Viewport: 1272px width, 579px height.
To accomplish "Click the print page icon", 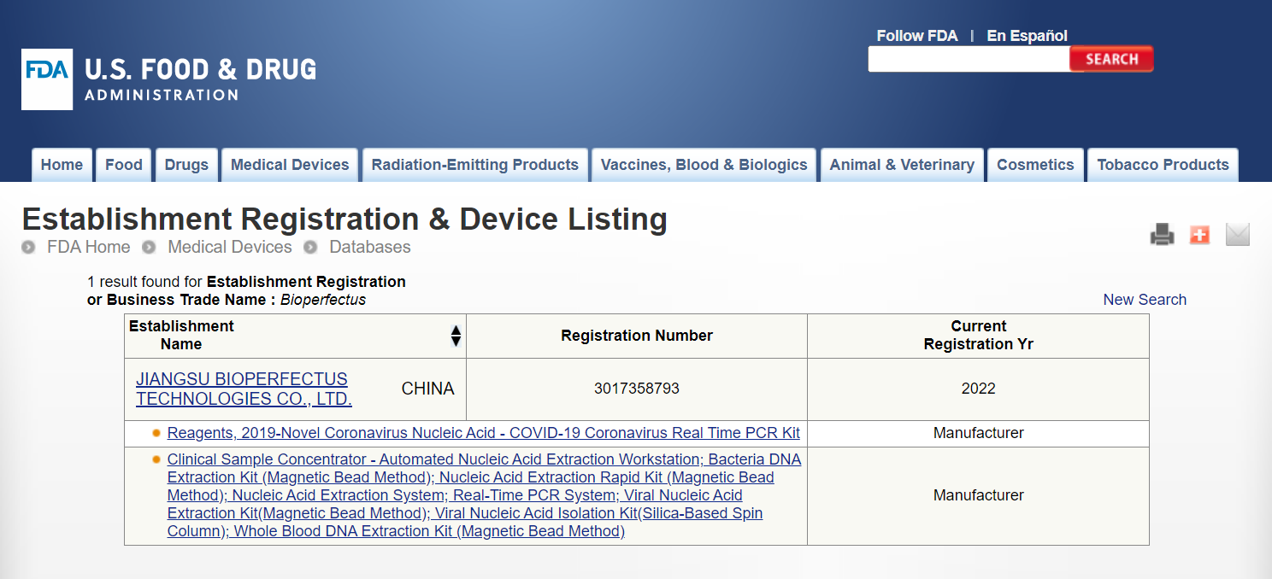I will [1162, 235].
